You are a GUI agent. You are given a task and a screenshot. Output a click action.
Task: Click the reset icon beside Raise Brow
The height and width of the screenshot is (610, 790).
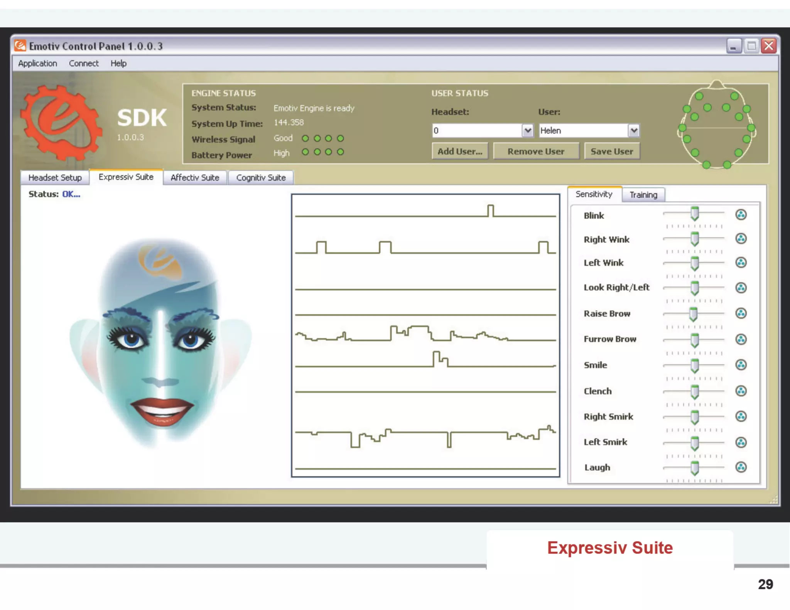coord(741,313)
